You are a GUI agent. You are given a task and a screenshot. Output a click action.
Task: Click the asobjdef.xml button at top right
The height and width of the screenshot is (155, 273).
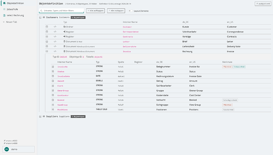coord(263,4)
